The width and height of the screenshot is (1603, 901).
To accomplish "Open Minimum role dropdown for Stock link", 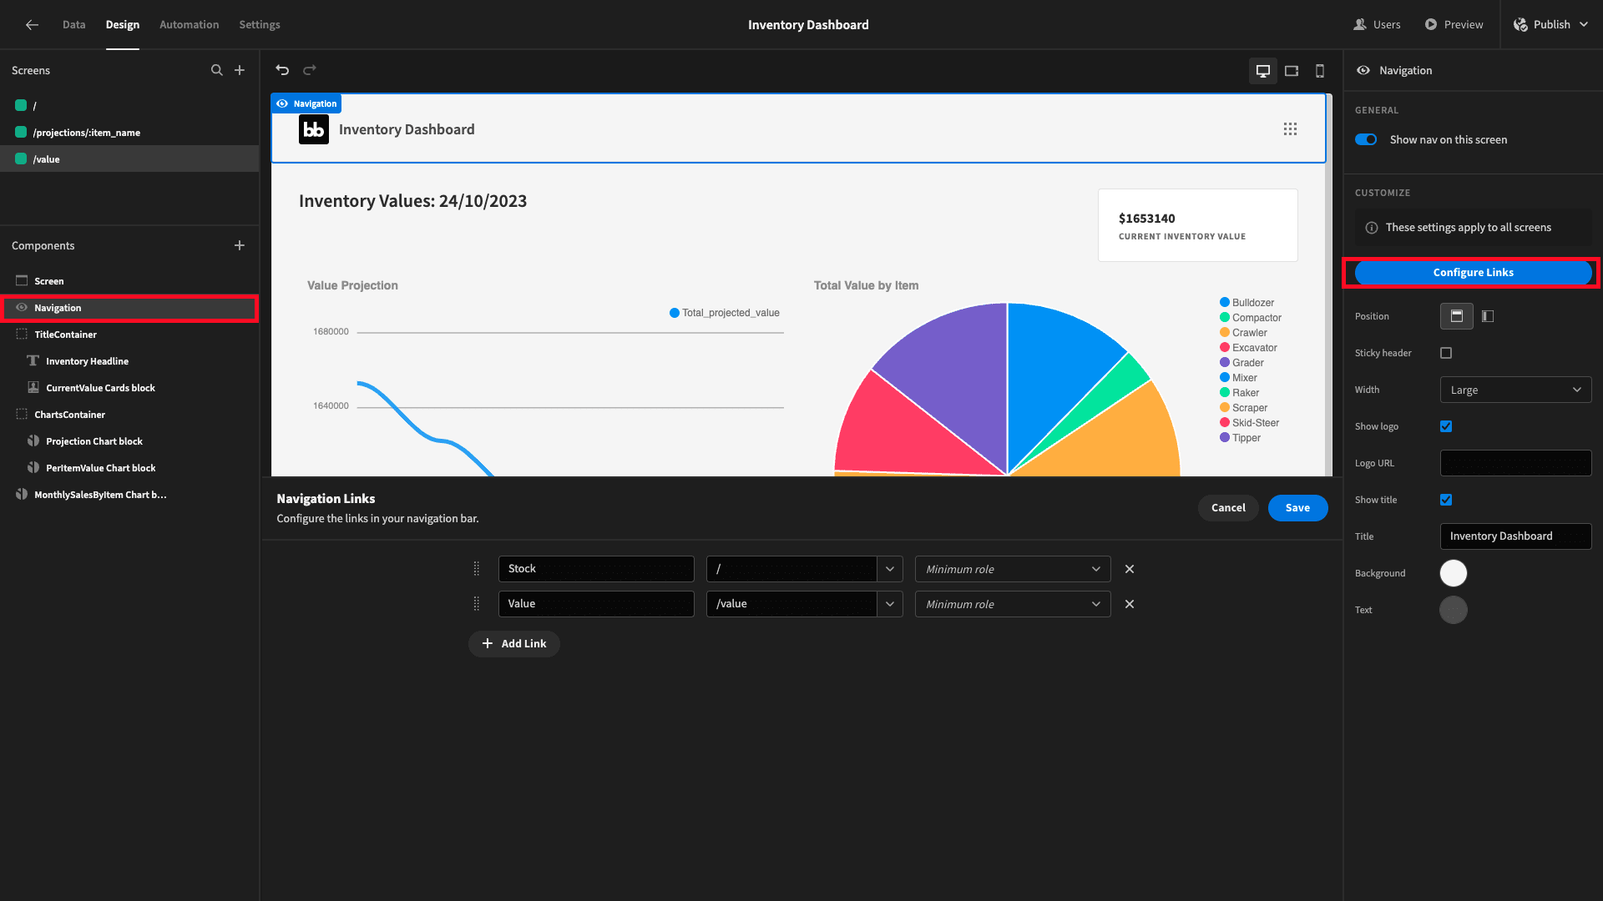I will (1013, 569).
